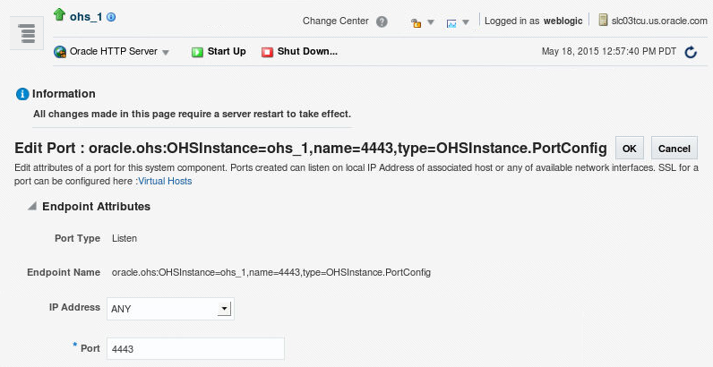
Task: Click the Change Center label
Action: [x=336, y=21]
